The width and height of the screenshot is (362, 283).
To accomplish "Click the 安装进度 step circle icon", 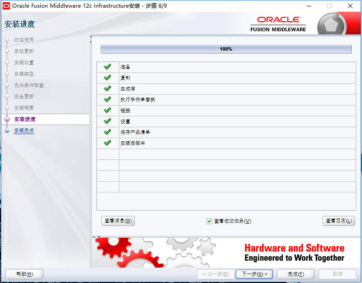I will [x=7, y=119].
